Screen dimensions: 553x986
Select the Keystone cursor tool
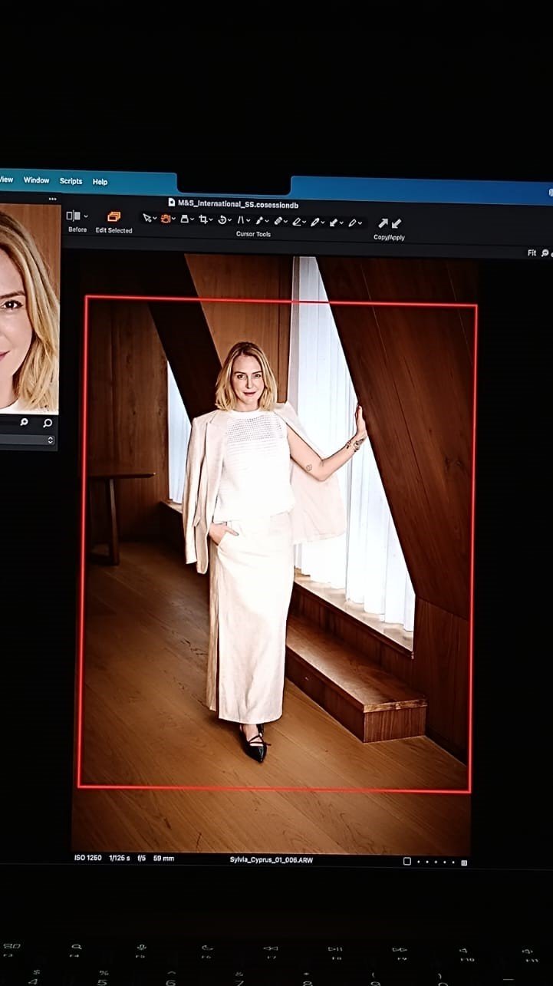coord(241,219)
